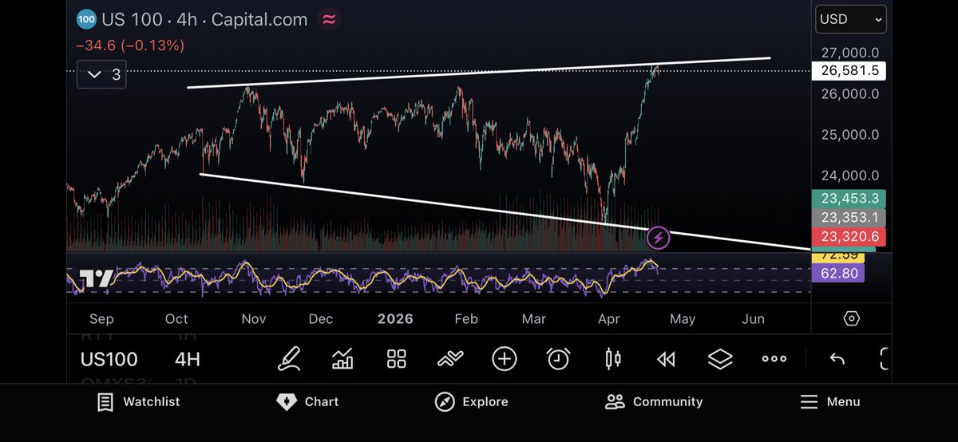
Task: Open the four-square layout grid icon
Action: coord(397,359)
